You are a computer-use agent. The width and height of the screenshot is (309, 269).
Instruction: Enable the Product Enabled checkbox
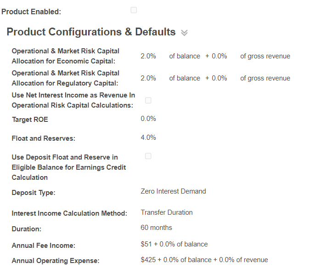134,10
